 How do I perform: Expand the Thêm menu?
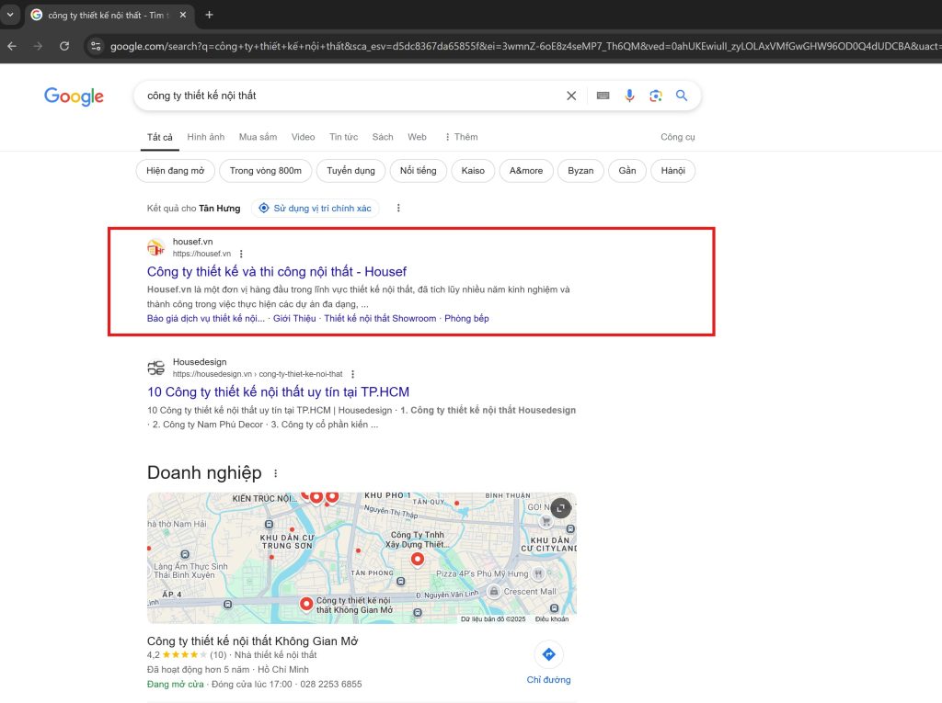(x=461, y=137)
